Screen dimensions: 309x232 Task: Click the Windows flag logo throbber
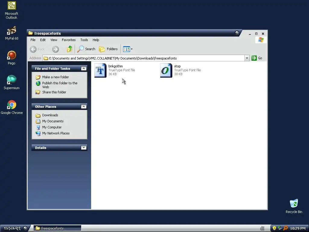tap(261, 40)
